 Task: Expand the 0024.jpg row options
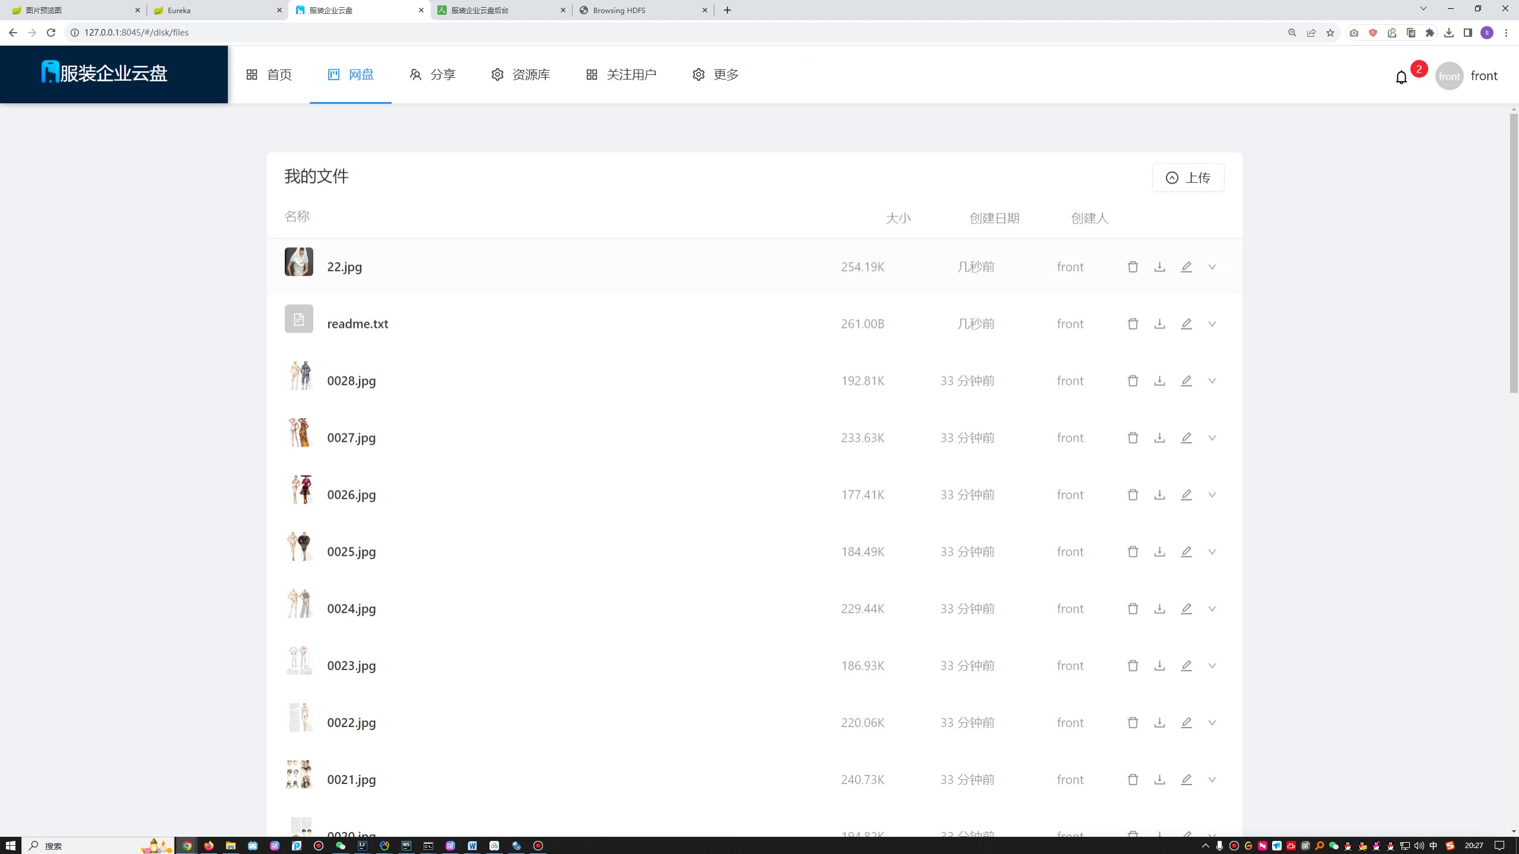[1212, 608]
